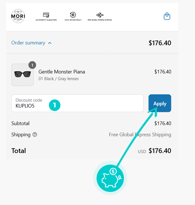Click the airplane express shipping icon
The width and height of the screenshot is (195, 205).
coord(100,15)
